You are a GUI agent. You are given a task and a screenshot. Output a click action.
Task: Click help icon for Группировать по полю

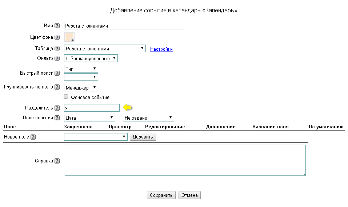pyautogui.click(x=57, y=87)
